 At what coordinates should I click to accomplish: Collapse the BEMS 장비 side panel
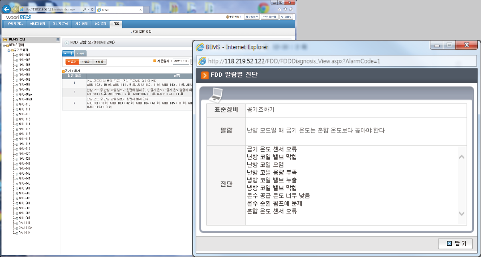coord(58,40)
